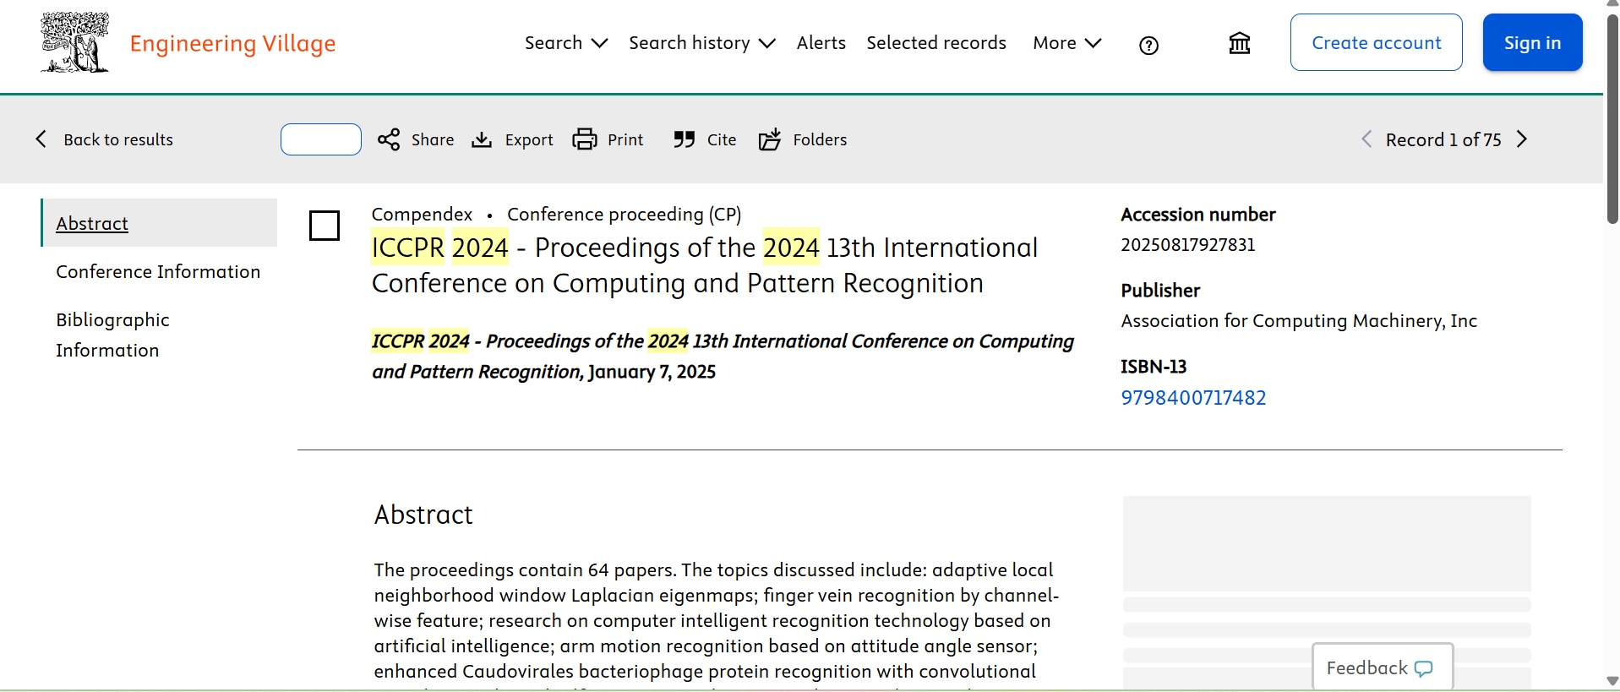Click the Sign in button
The width and height of the screenshot is (1620, 692).
click(1532, 42)
